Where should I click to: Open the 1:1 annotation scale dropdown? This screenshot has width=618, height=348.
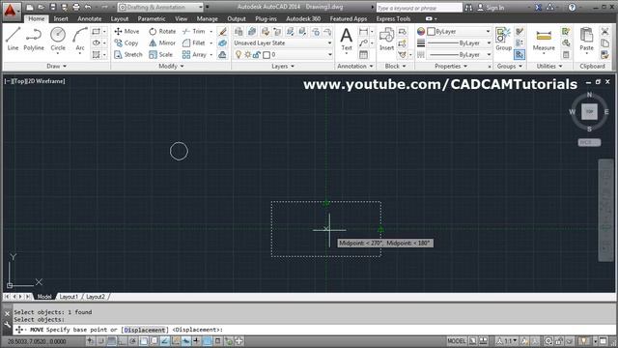point(506,341)
